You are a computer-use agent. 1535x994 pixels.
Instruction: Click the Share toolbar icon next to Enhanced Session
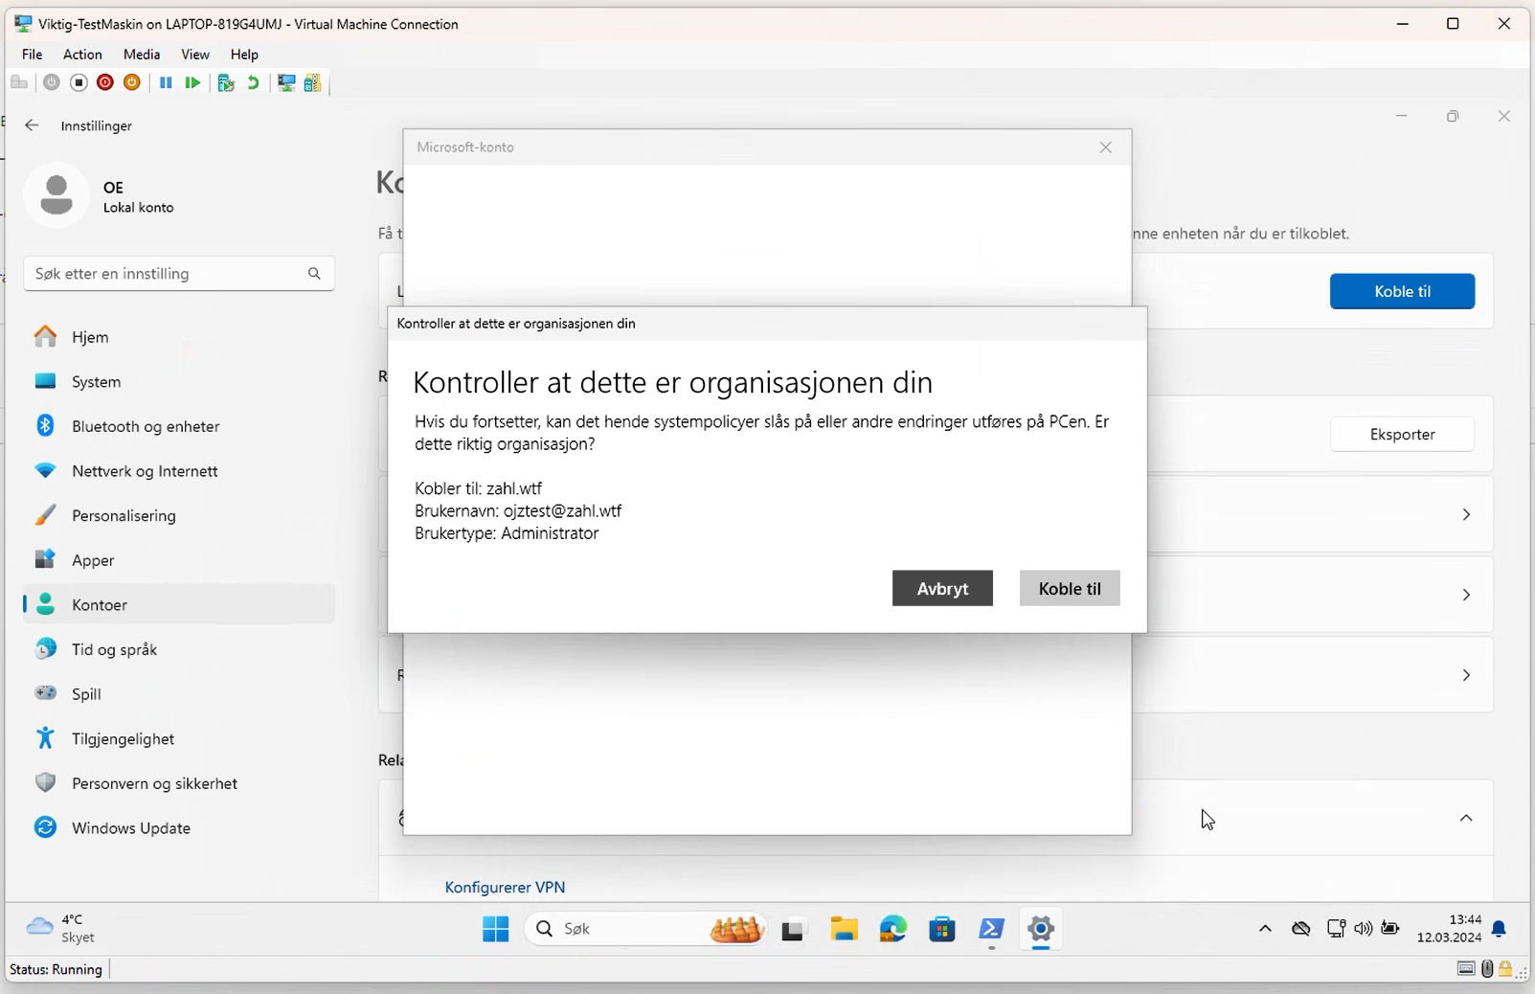coord(312,83)
